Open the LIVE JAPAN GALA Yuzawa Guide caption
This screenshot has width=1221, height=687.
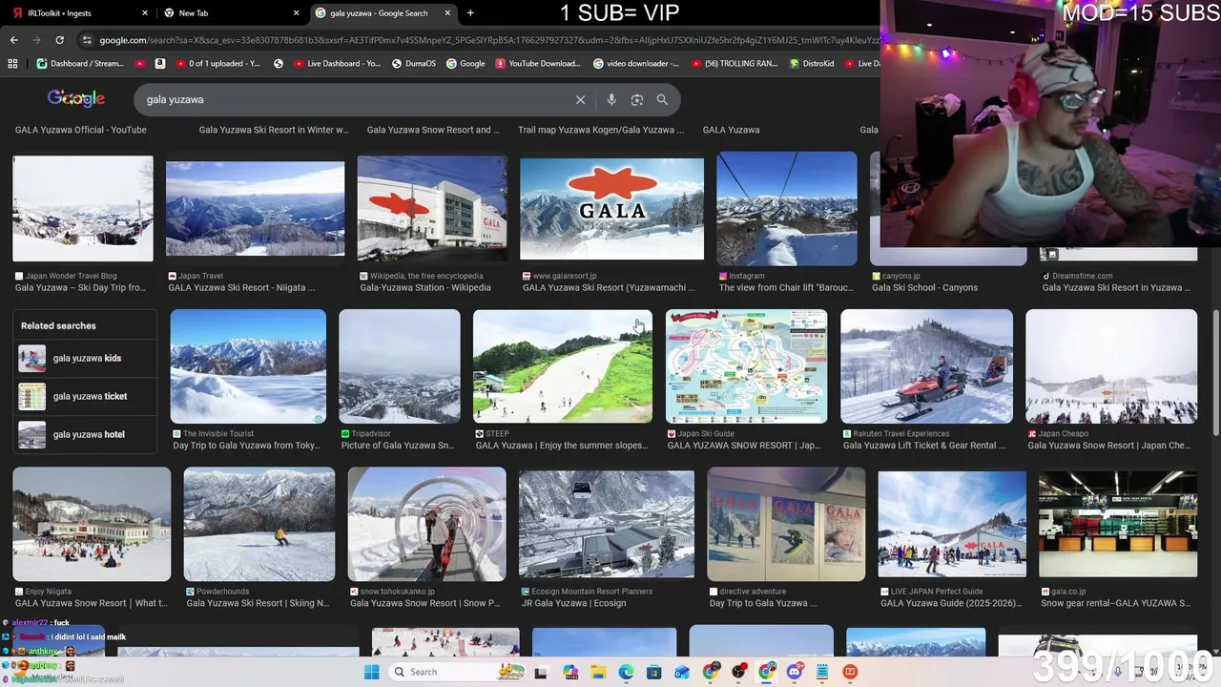[951, 603]
